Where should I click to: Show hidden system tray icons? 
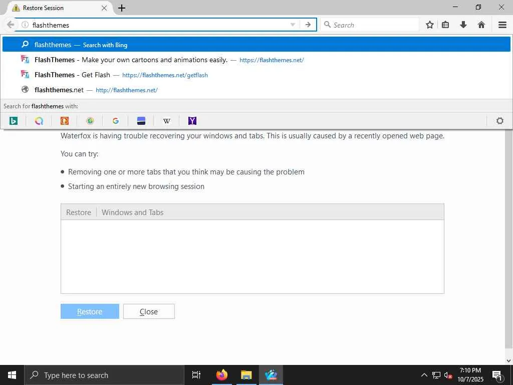pyautogui.click(x=424, y=375)
